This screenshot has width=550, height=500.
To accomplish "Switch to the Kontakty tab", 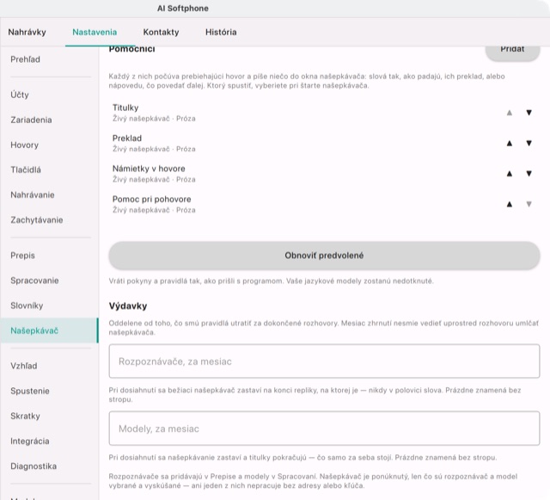I will (161, 32).
